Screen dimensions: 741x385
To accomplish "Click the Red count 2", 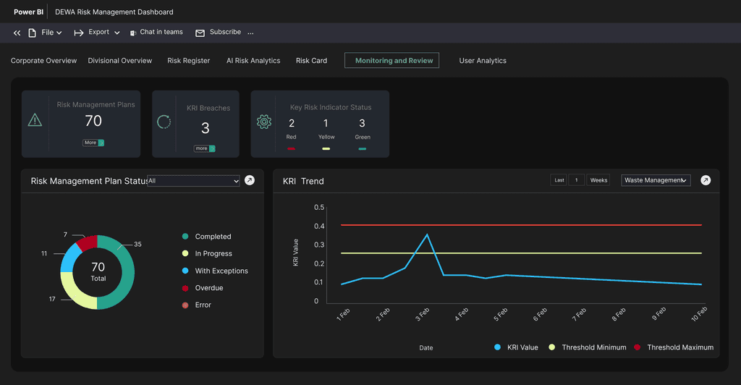I will point(292,123).
